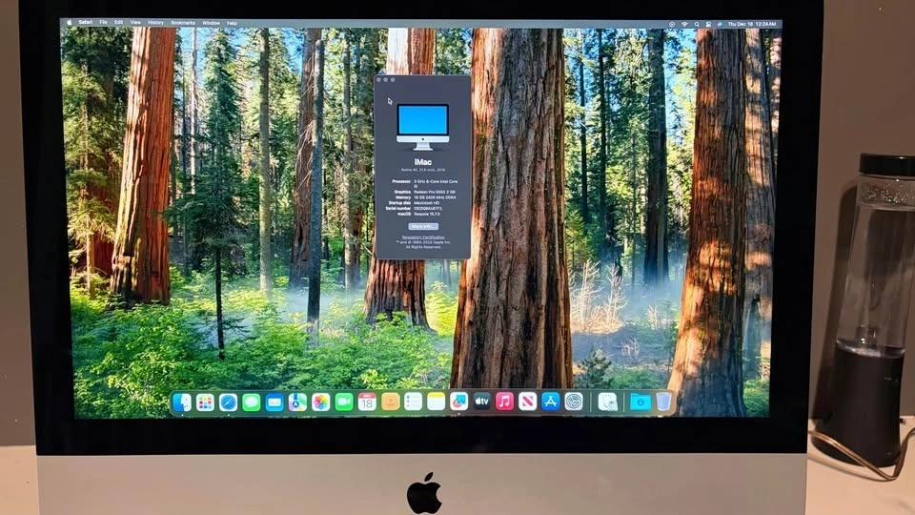Launch the Music app from dock

pos(504,402)
